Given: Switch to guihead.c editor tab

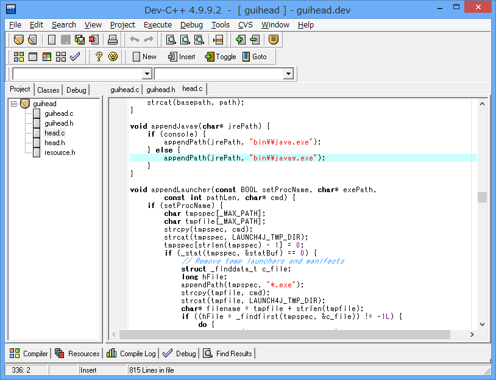Looking at the screenshot, I should tap(125, 90).
